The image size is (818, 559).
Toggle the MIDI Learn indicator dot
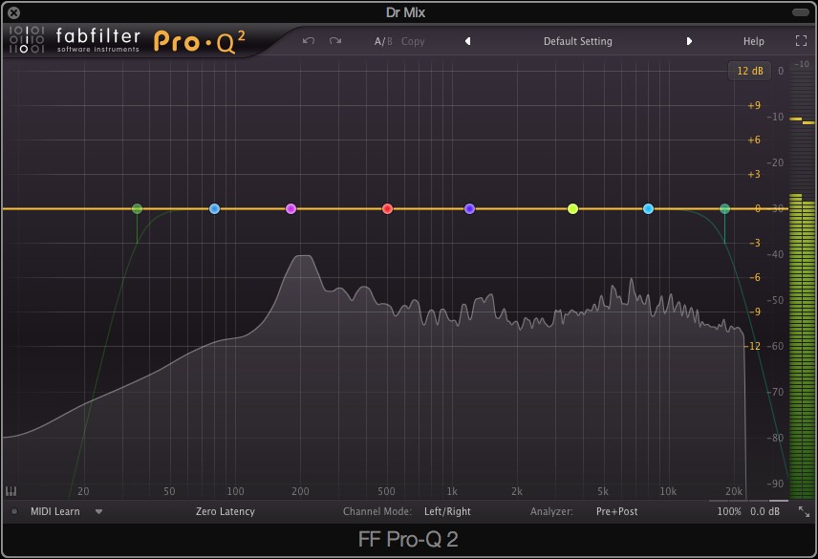pyautogui.click(x=14, y=511)
